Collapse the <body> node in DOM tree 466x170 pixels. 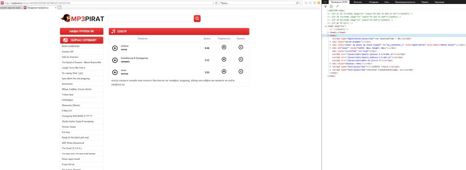[x=328, y=35]
